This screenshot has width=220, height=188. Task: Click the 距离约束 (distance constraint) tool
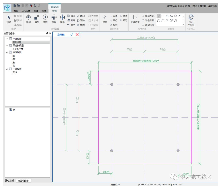click(x=135, y=19)
